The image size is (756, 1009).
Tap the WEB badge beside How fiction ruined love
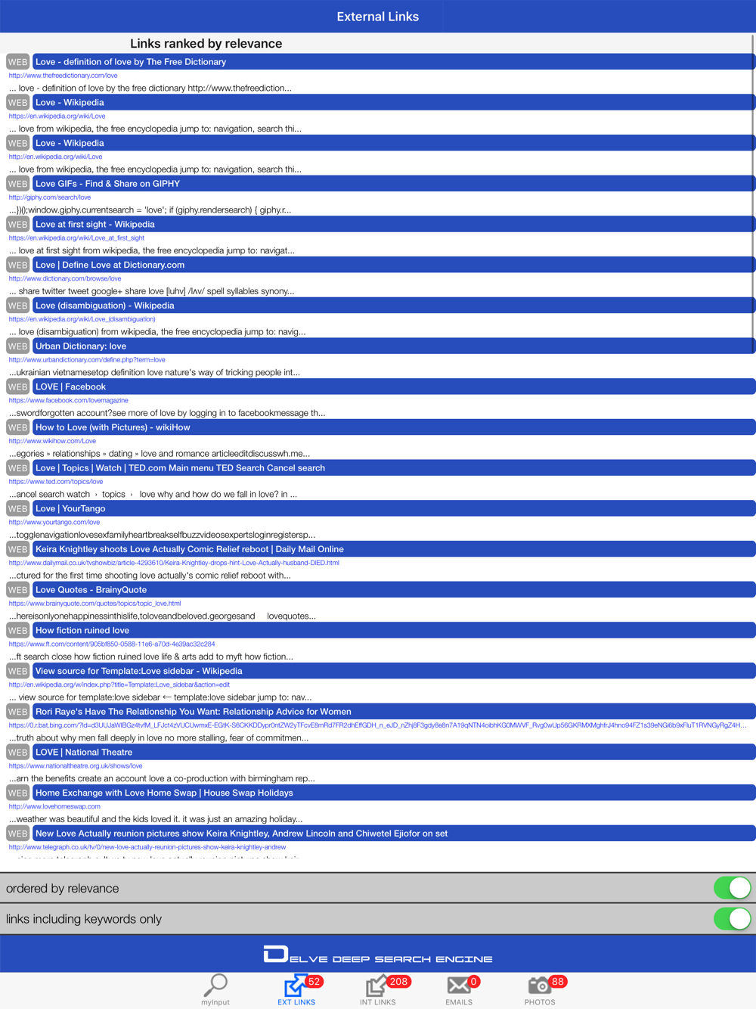pyautogui.click(x=17, y=630)
